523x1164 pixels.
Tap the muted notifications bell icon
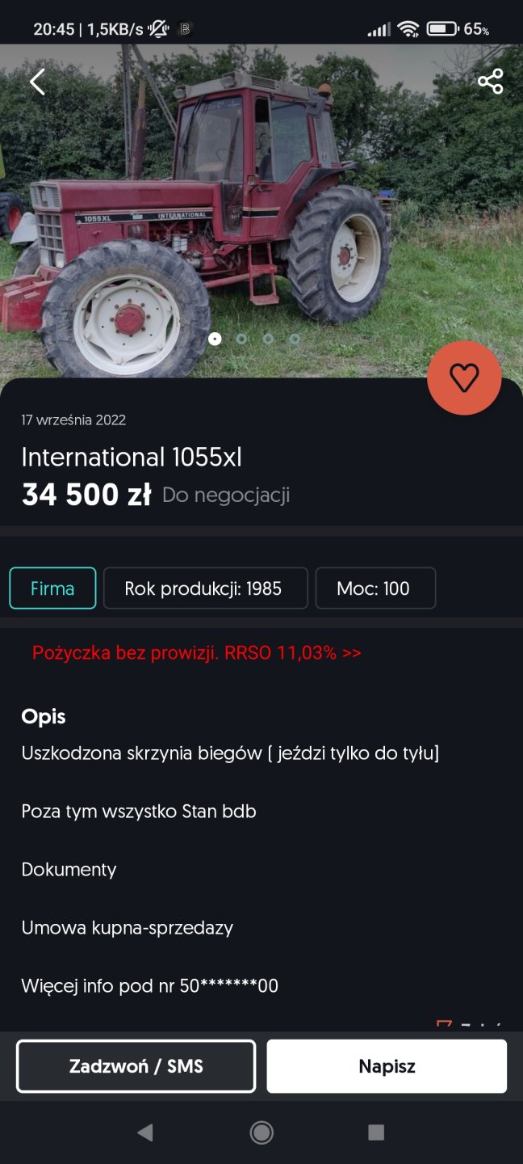pos(158,29)
